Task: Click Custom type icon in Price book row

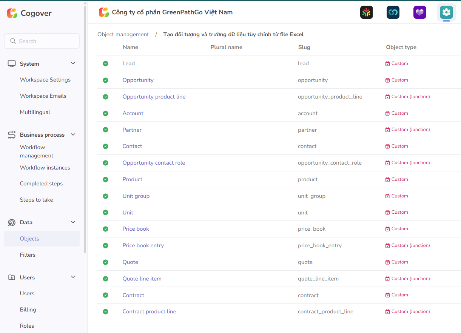Action: click(387, 229)
